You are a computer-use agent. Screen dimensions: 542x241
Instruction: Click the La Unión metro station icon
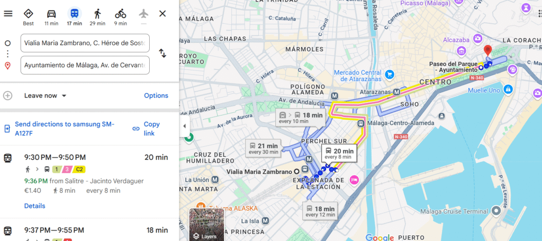(x=215, y=180)
